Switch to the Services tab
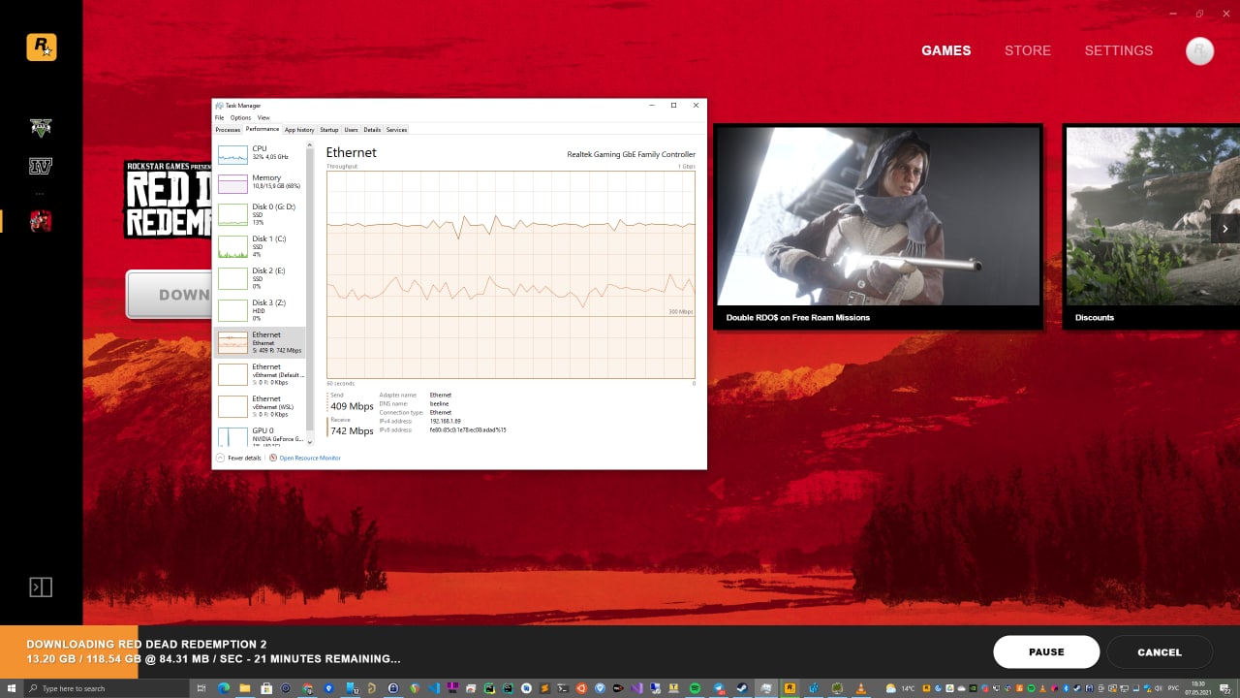This screenshot has height=698, width=1240. click(396, 129)
